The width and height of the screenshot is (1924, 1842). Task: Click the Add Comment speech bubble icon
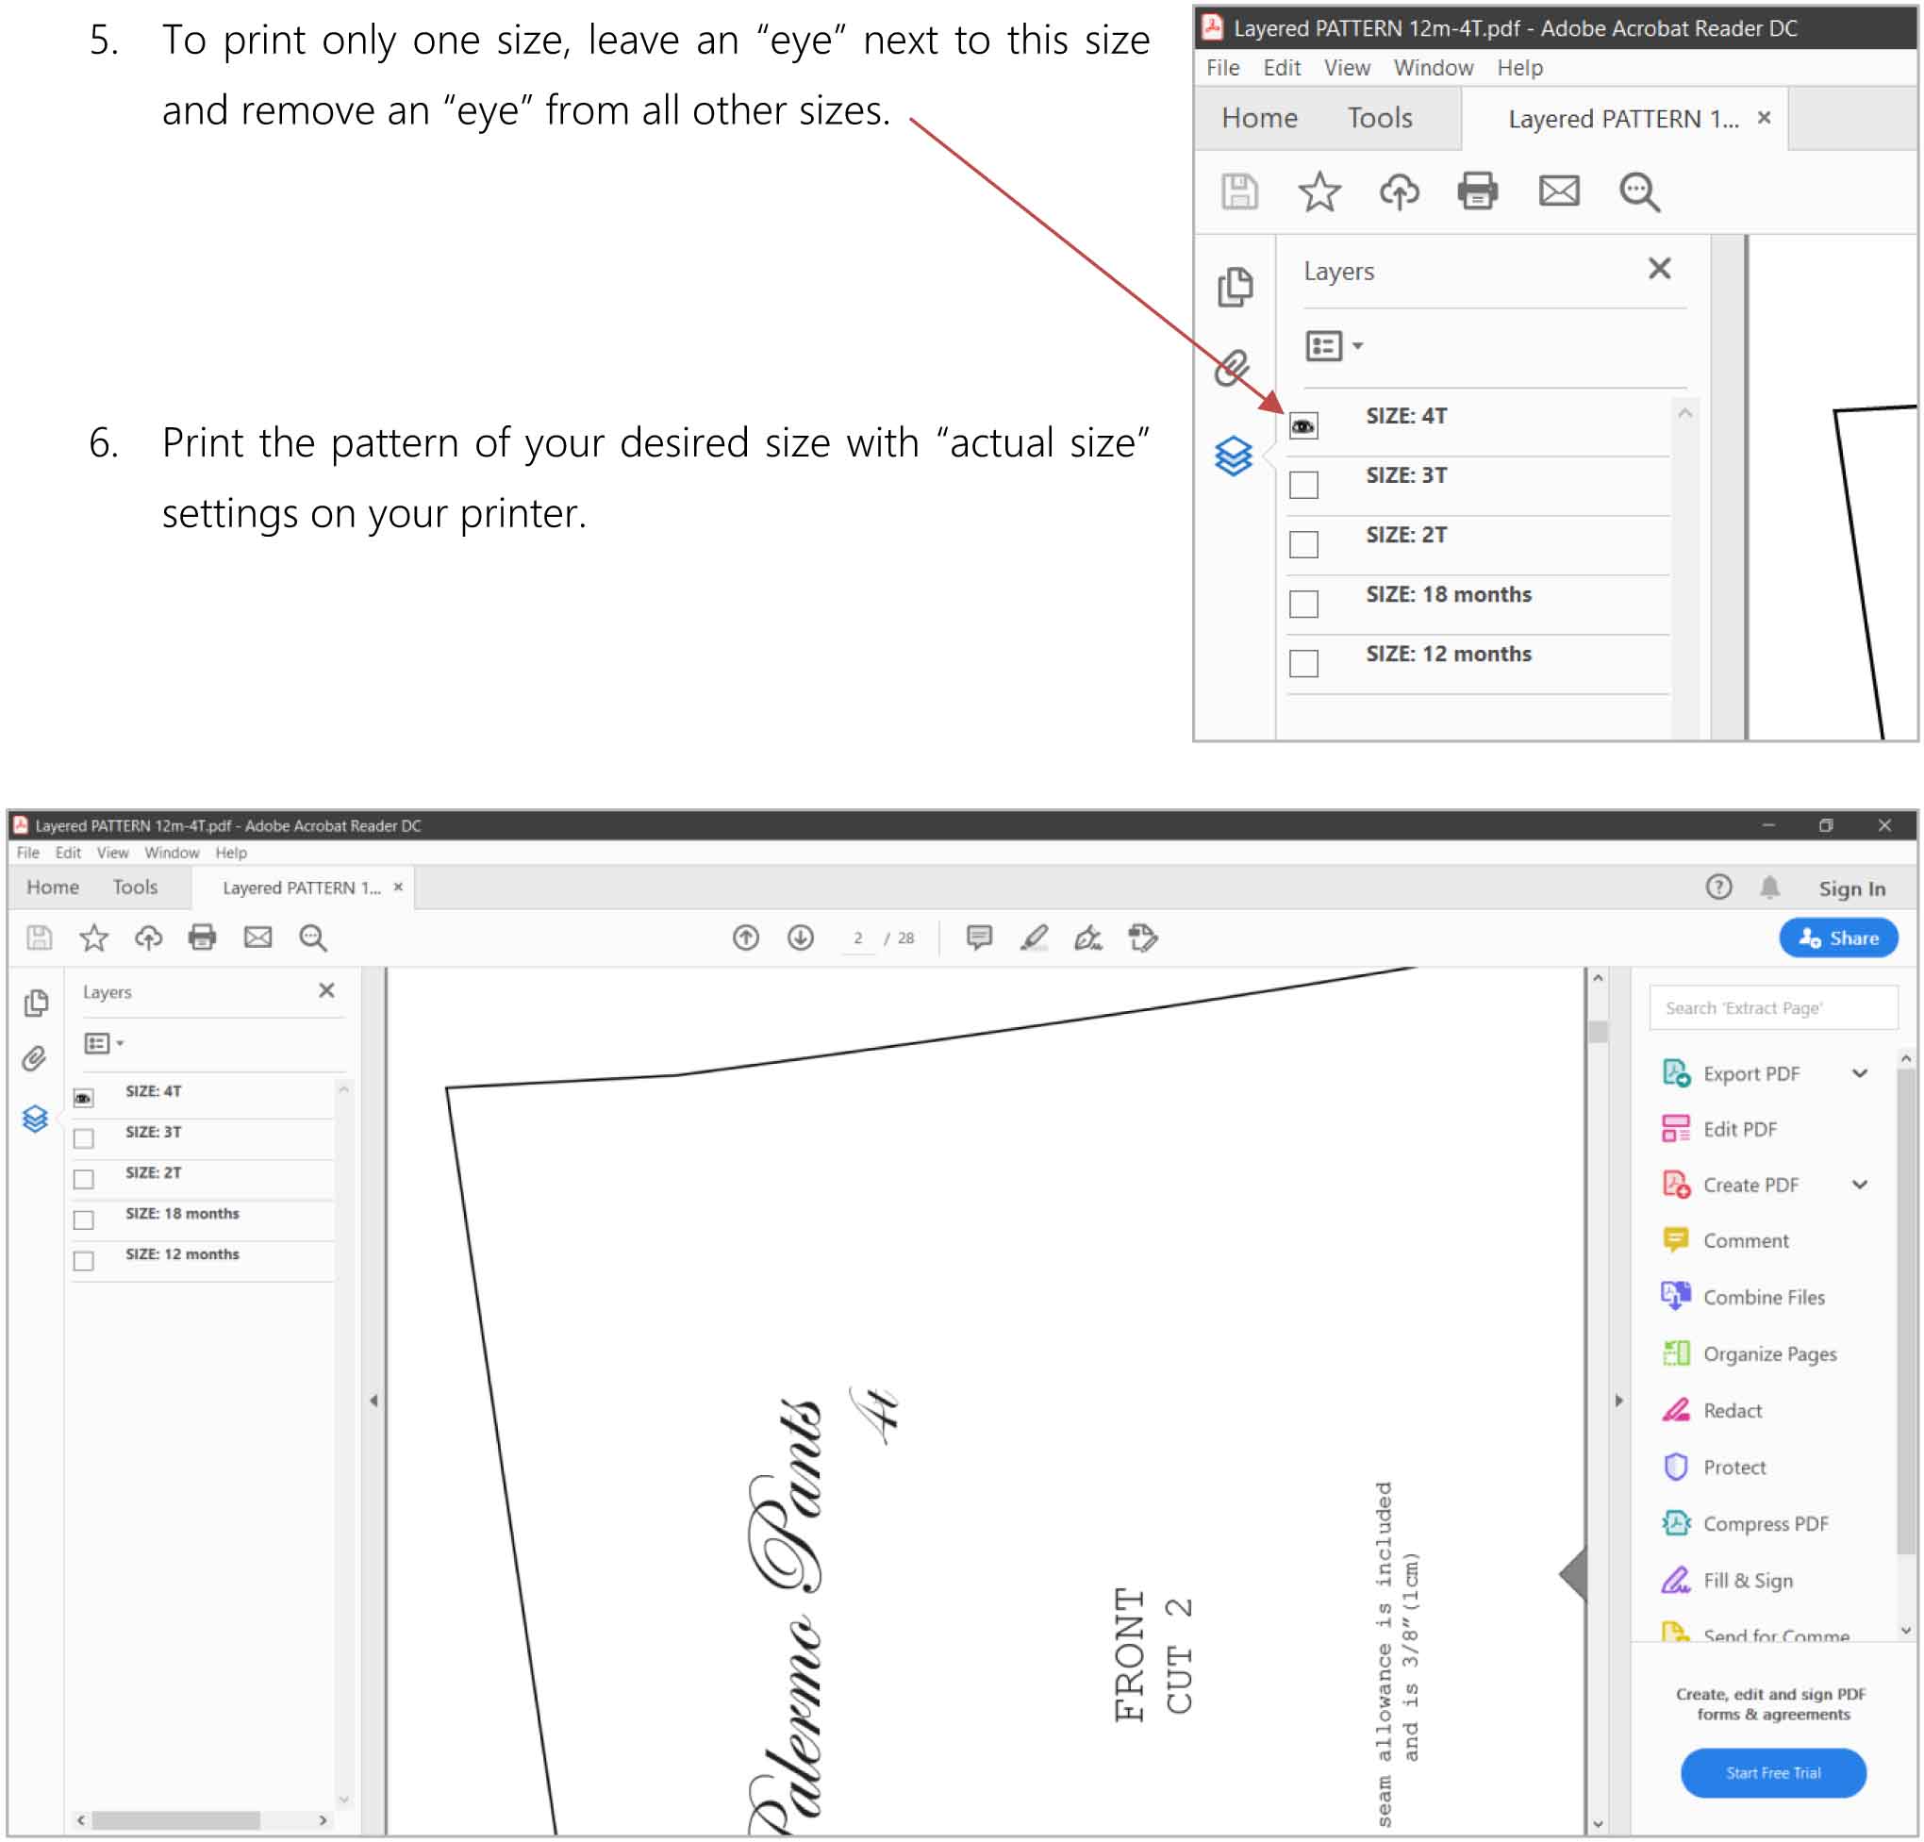pos(979,938)
